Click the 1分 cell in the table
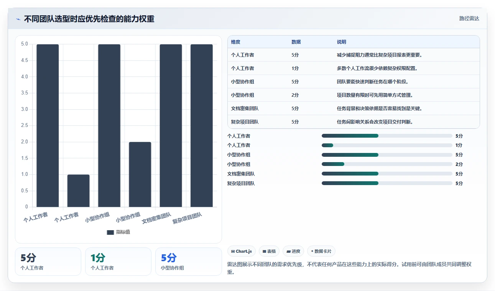495x291 pixels. tap(295, 68)
